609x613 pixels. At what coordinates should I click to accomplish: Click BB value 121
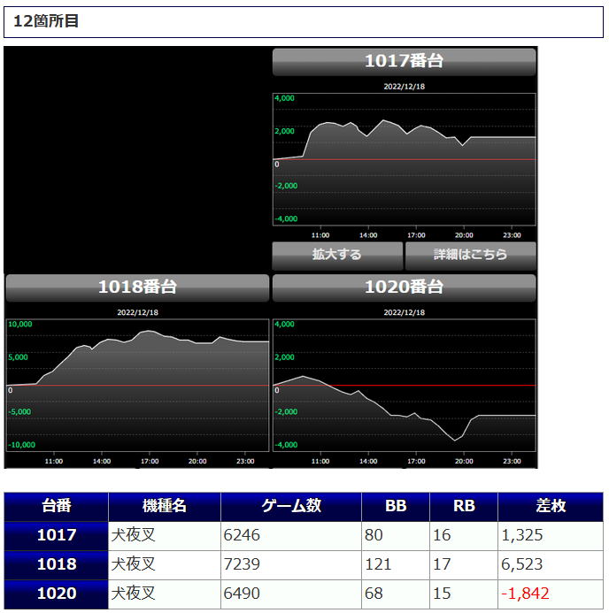(x=378, y=565)
